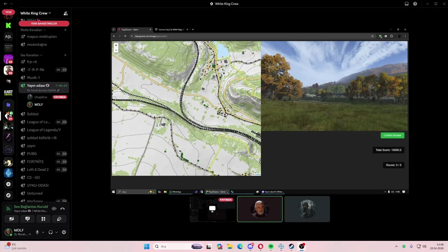Screen dimensions: 448x252
Task: Open Microsoft Edge from the taskbar
Action: [x=240, y=246]
